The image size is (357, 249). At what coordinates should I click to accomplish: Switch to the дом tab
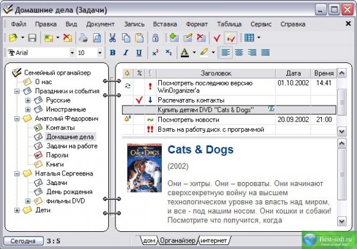pyautogui.click(x=149, y=240)
